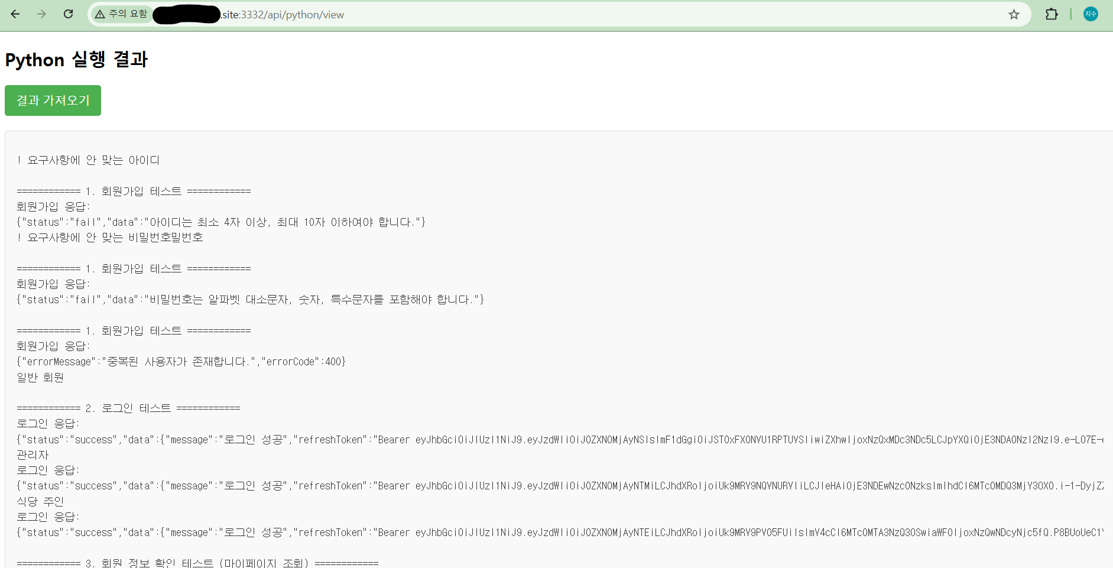Click the line '! 요구사항에 안 맞는 비밀번호밀번호'

click(110, 238)
